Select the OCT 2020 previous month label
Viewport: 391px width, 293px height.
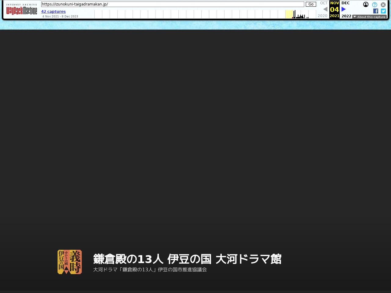coord(323,3)
